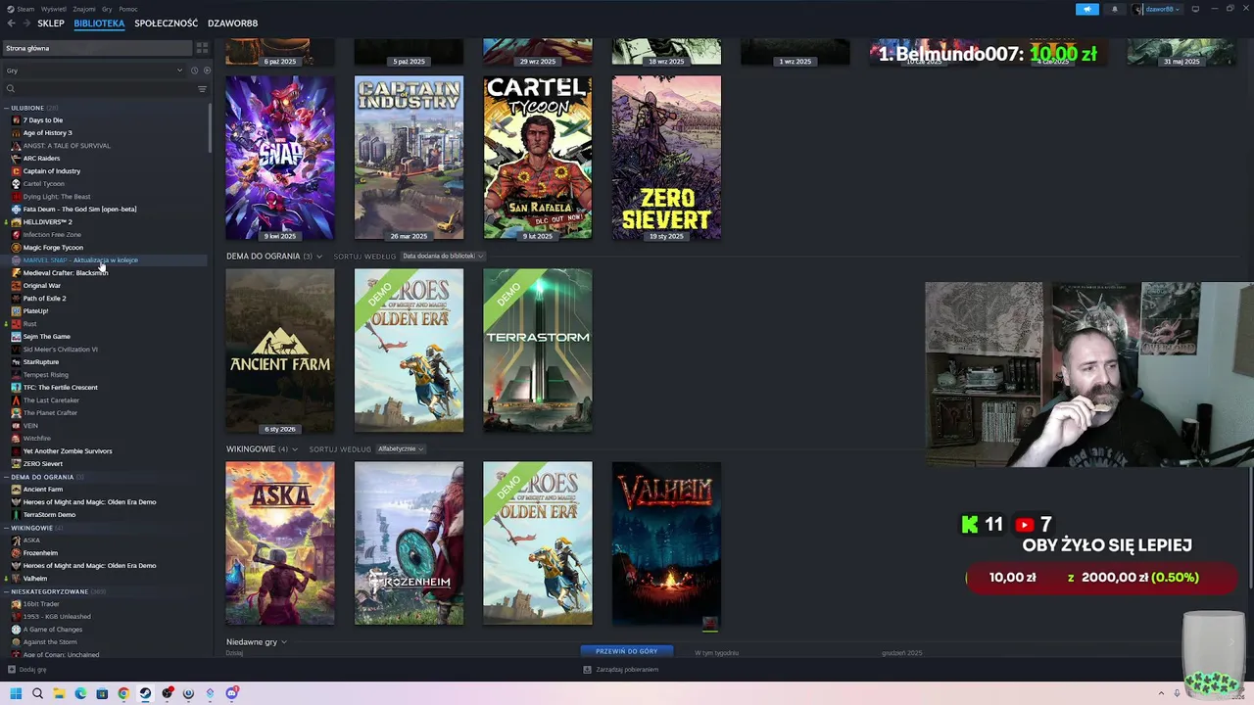Collapse the DEMA DO OGRANIA sidebar category
The image size is (1254, 705).
coord(7,477)
